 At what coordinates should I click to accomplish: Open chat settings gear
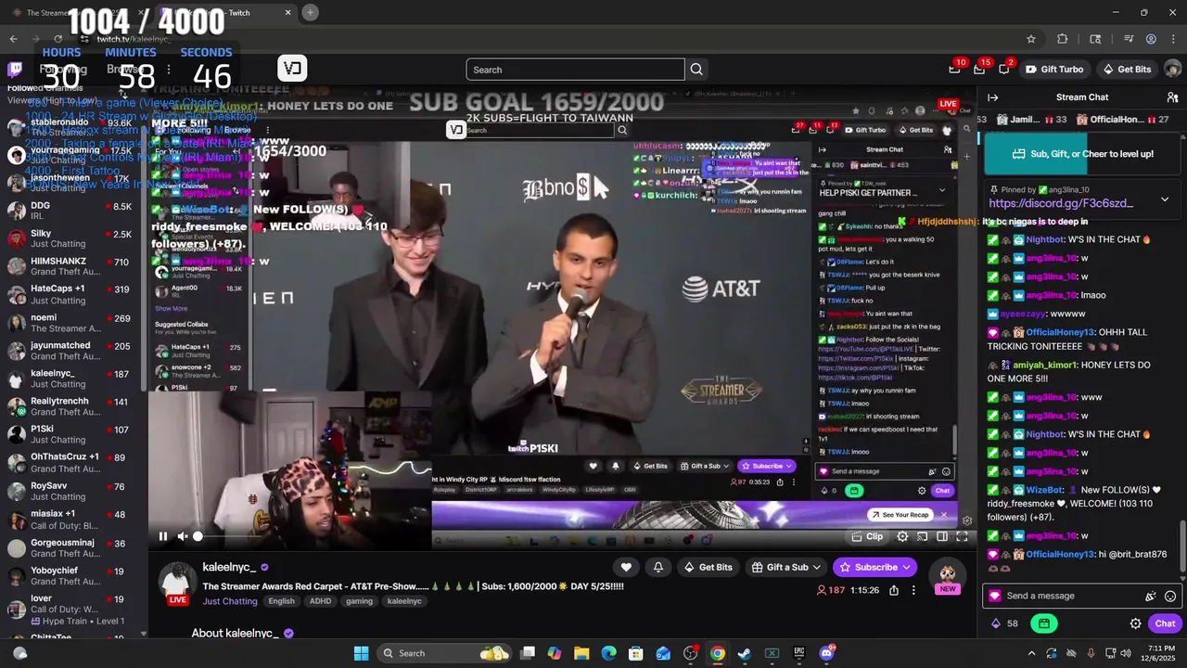[1135, 623]
